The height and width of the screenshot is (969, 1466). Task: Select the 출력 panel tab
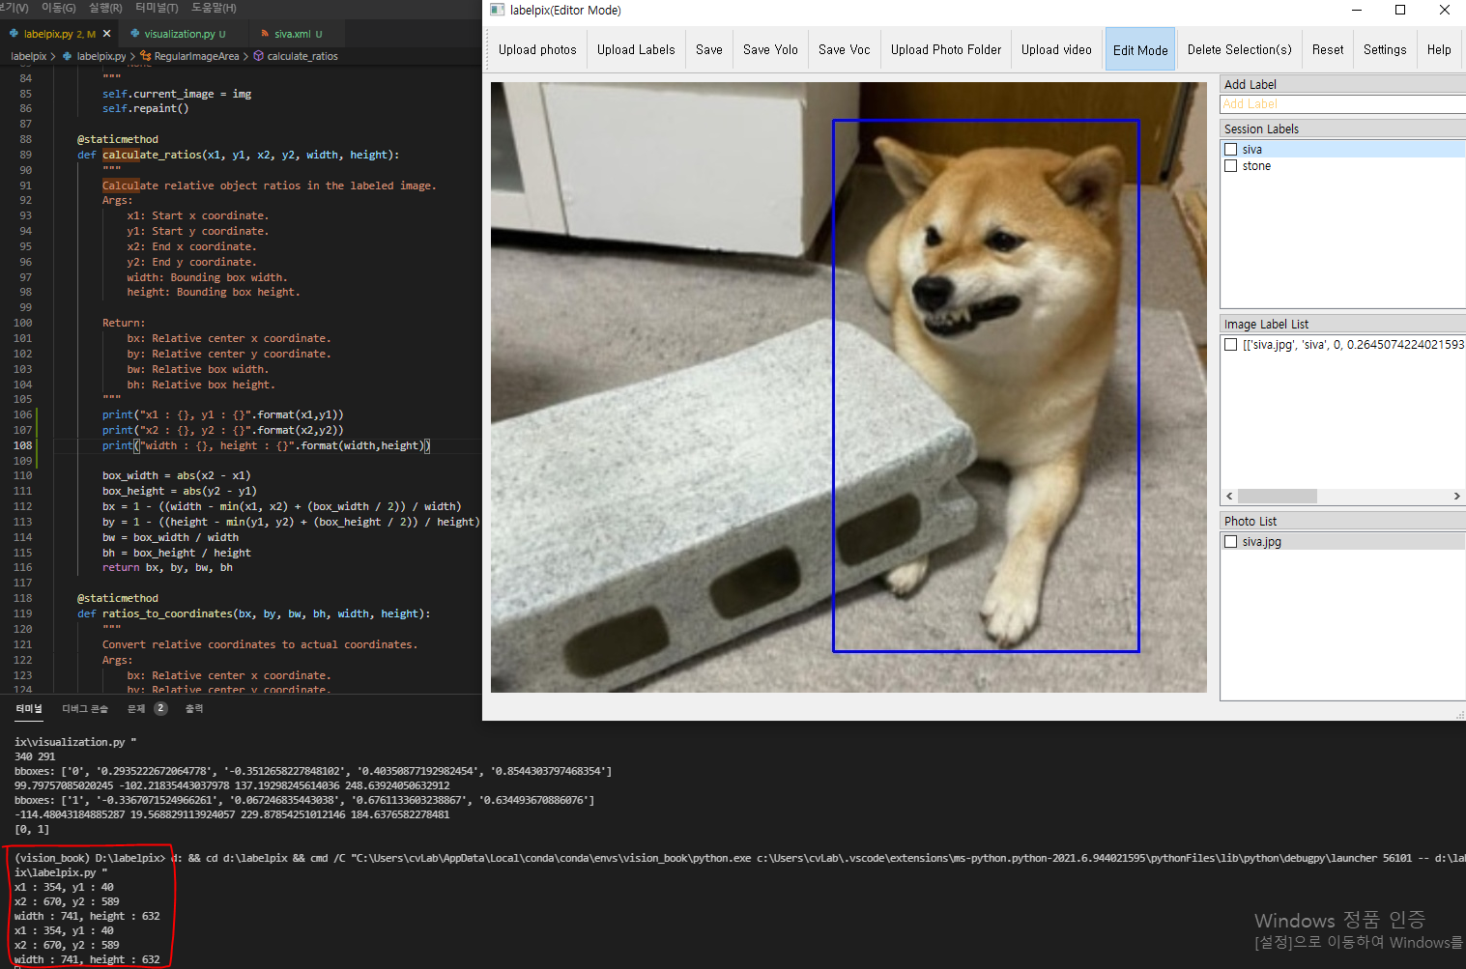click(194, 708)
